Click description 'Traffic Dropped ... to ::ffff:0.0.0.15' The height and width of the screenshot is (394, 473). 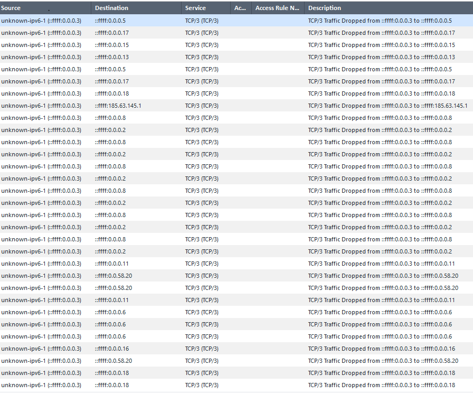point(381,45)
